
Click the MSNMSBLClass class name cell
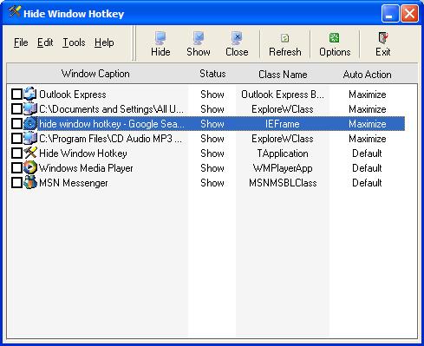tap(283, 183)
